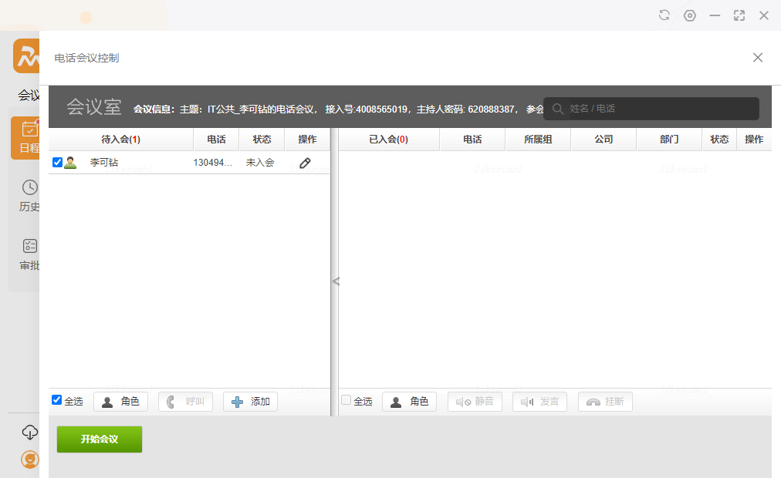Click the cloud download icon in sidebar

click(x=29, y=432)
